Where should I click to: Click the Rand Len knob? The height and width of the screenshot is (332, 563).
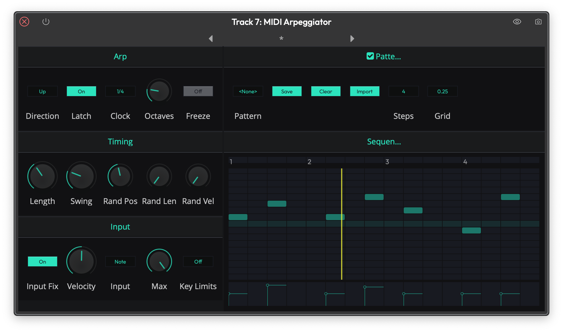pyautogui.click(x=159, y=176)
